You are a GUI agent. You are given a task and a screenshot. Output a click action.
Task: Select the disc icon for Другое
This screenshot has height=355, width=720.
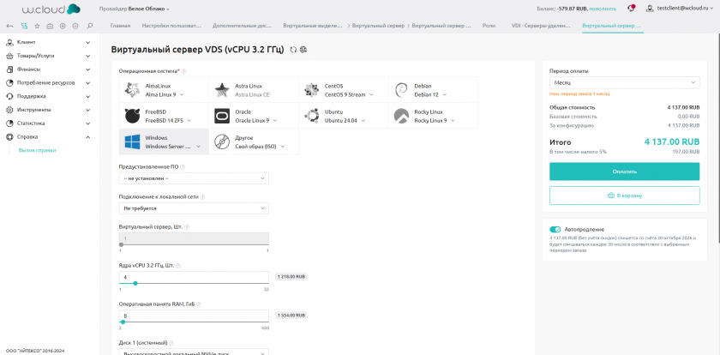click(x=222, y=141)
